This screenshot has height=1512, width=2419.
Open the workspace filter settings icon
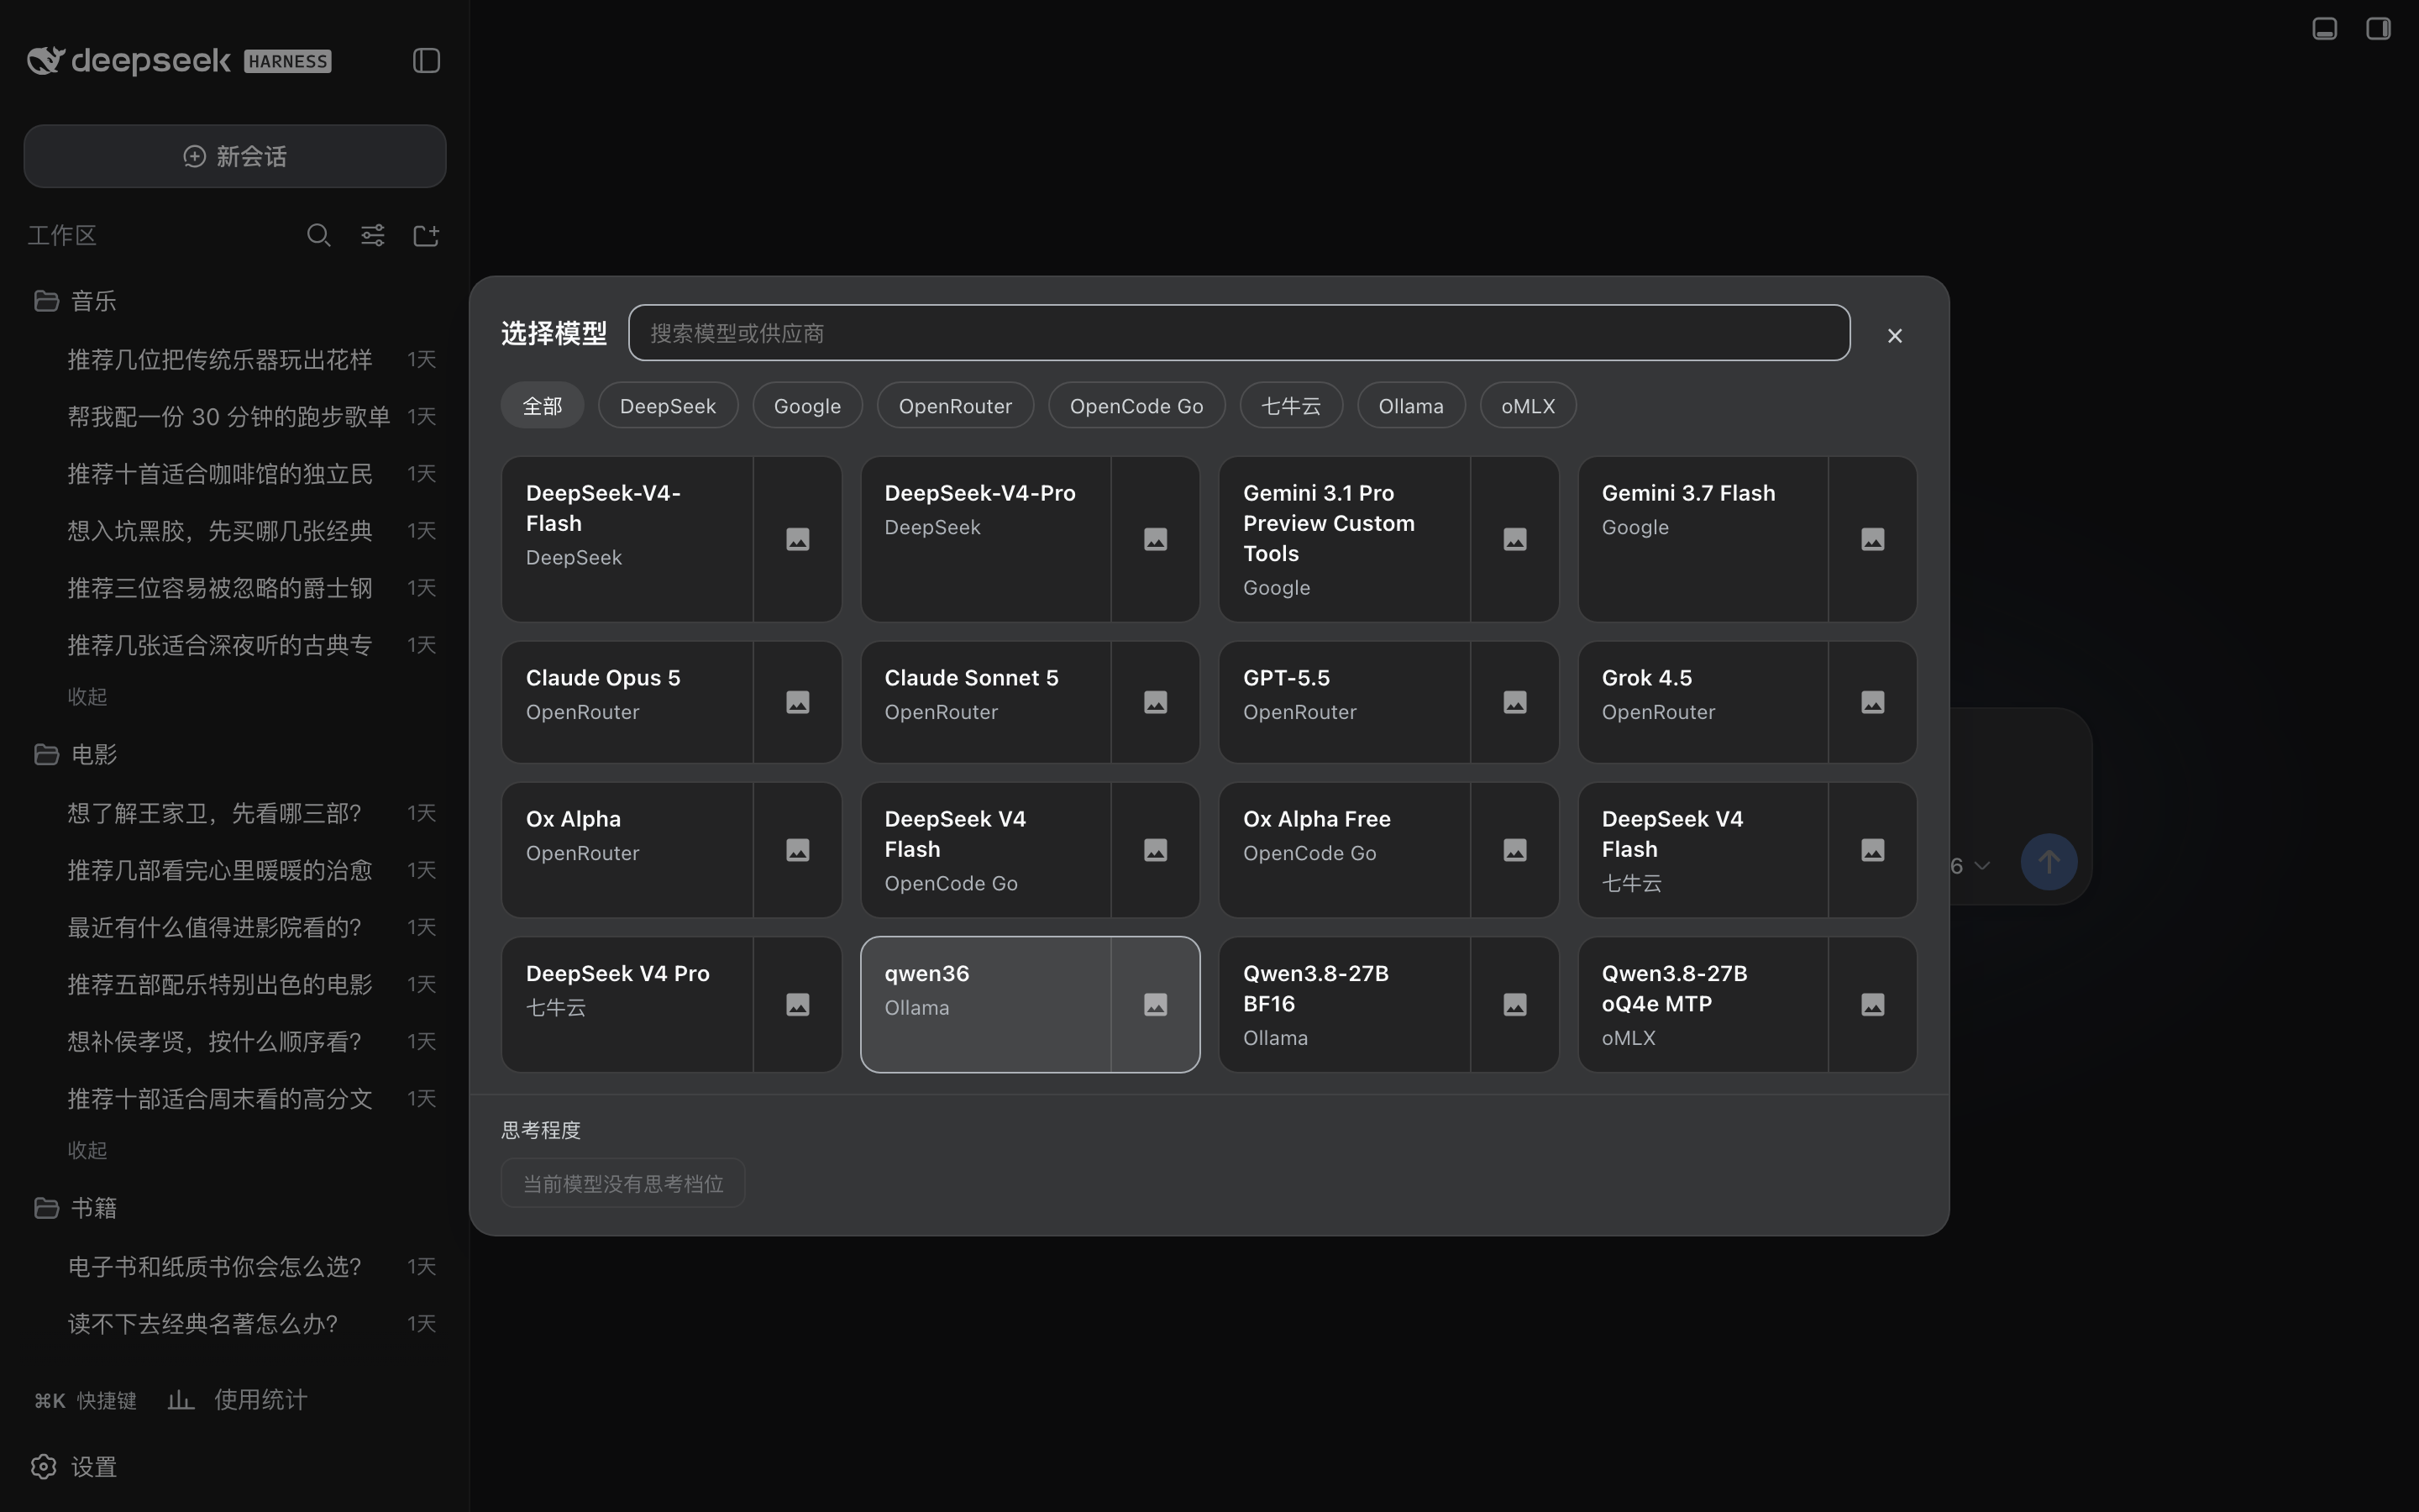373,235
